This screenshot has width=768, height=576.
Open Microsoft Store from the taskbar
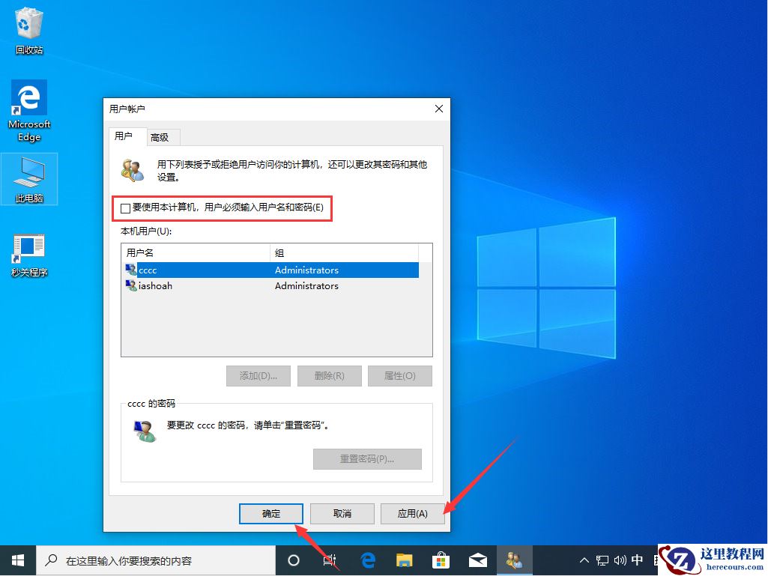[x=441, y=560]
